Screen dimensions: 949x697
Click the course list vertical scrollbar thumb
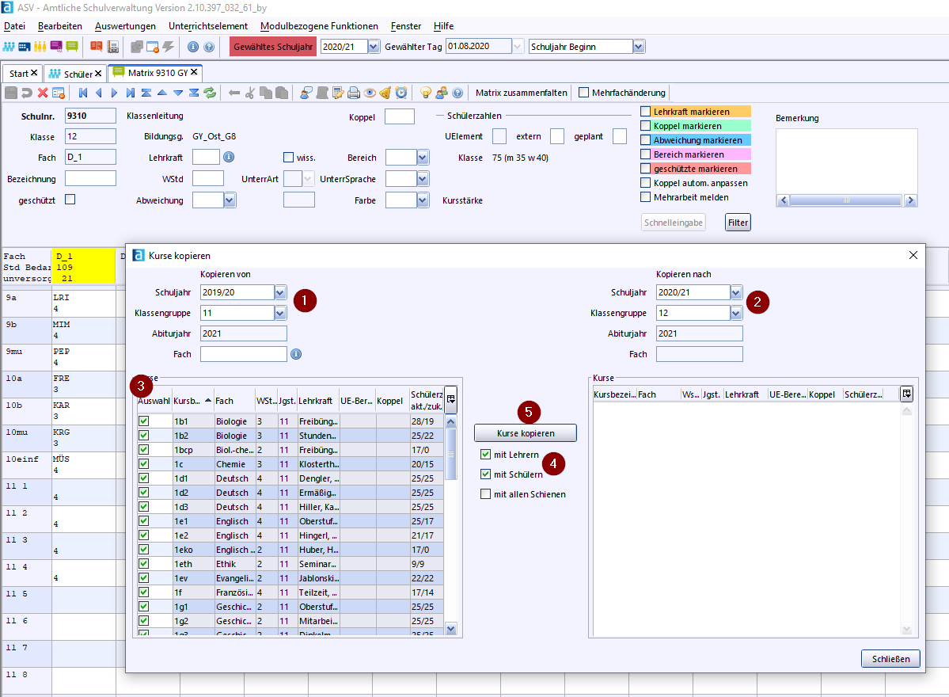(451, 454)
